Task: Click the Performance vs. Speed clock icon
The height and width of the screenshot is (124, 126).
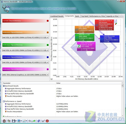Action: pos(4,101)
